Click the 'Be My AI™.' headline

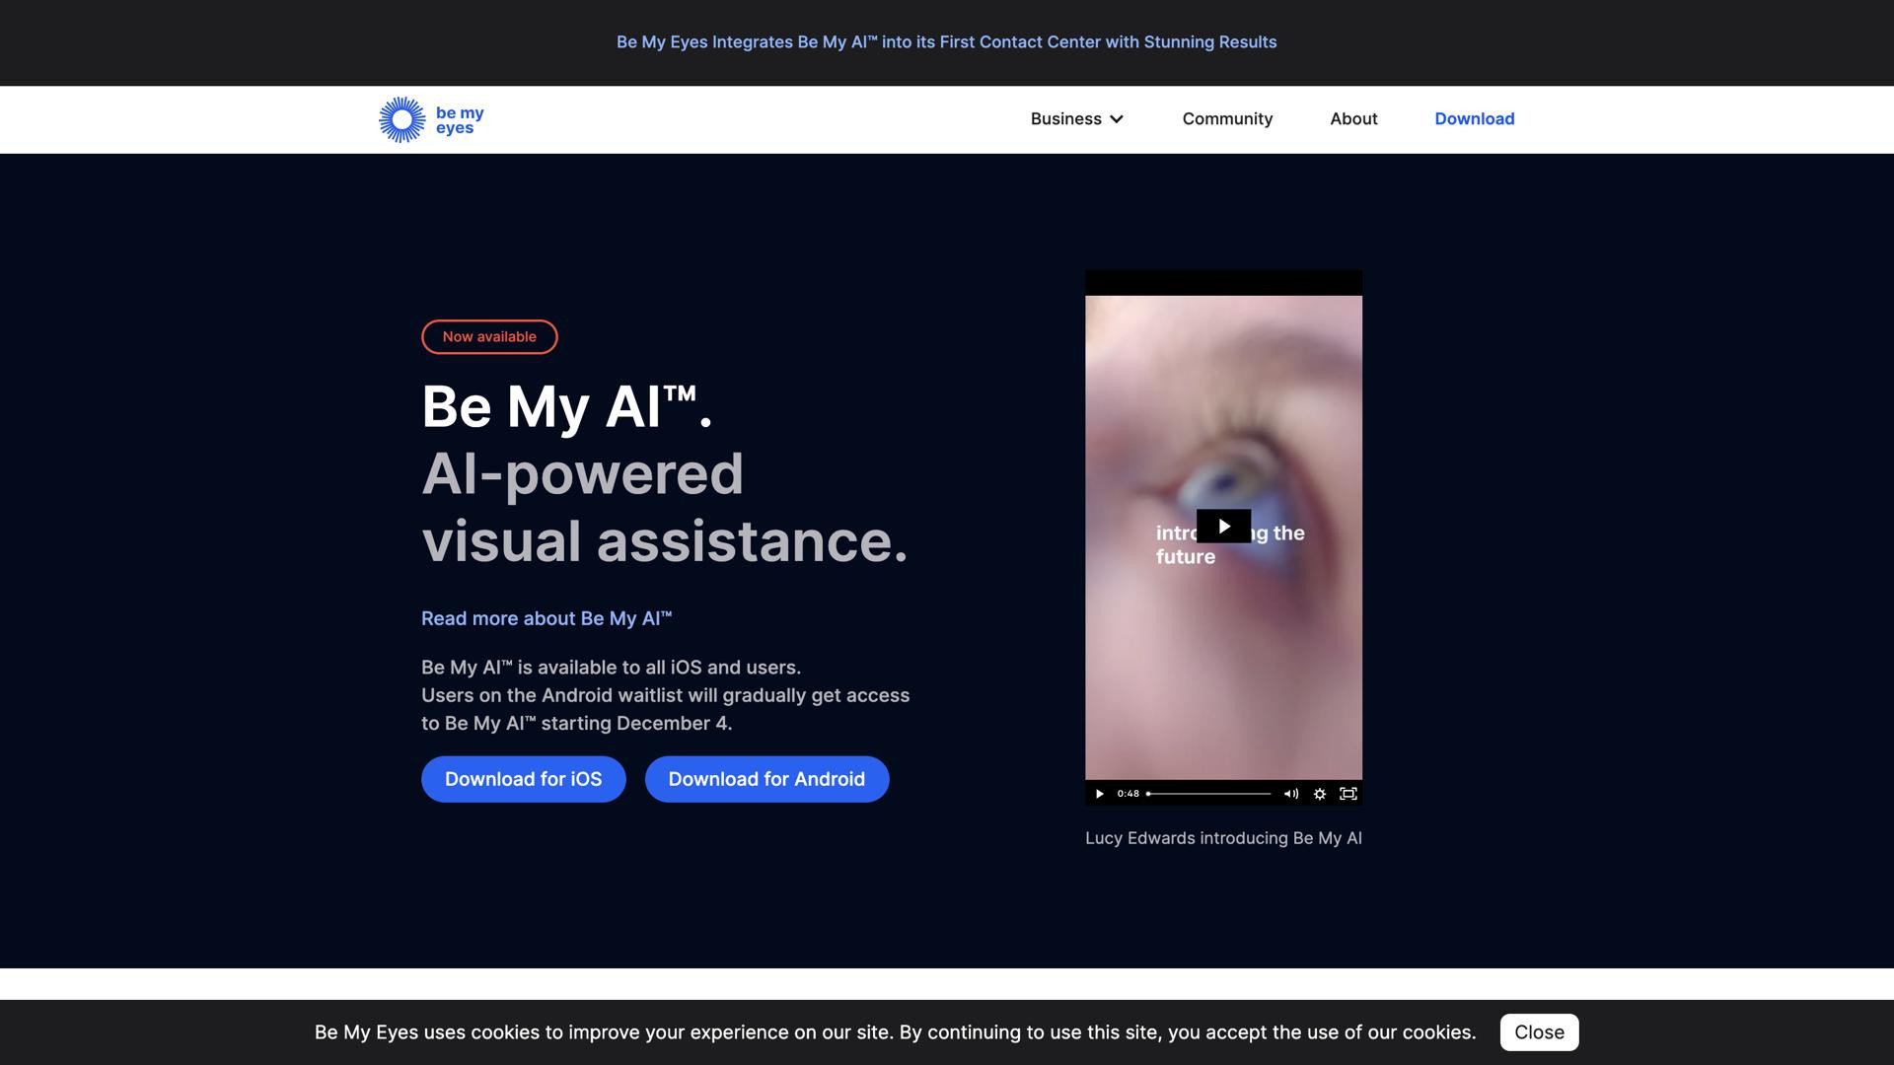coord(566,406)
